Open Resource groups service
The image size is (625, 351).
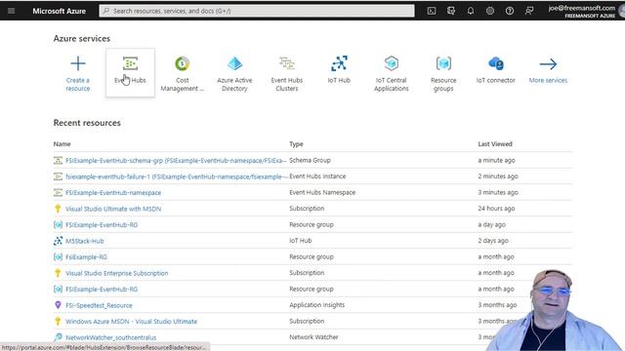click(x=443, y=74)
